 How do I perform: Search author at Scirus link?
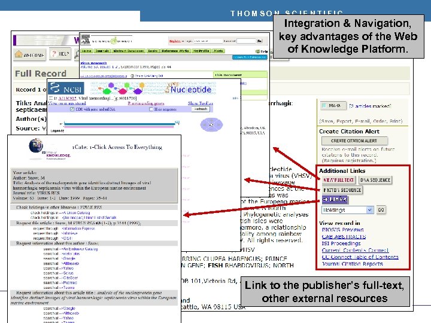(67, 273)
